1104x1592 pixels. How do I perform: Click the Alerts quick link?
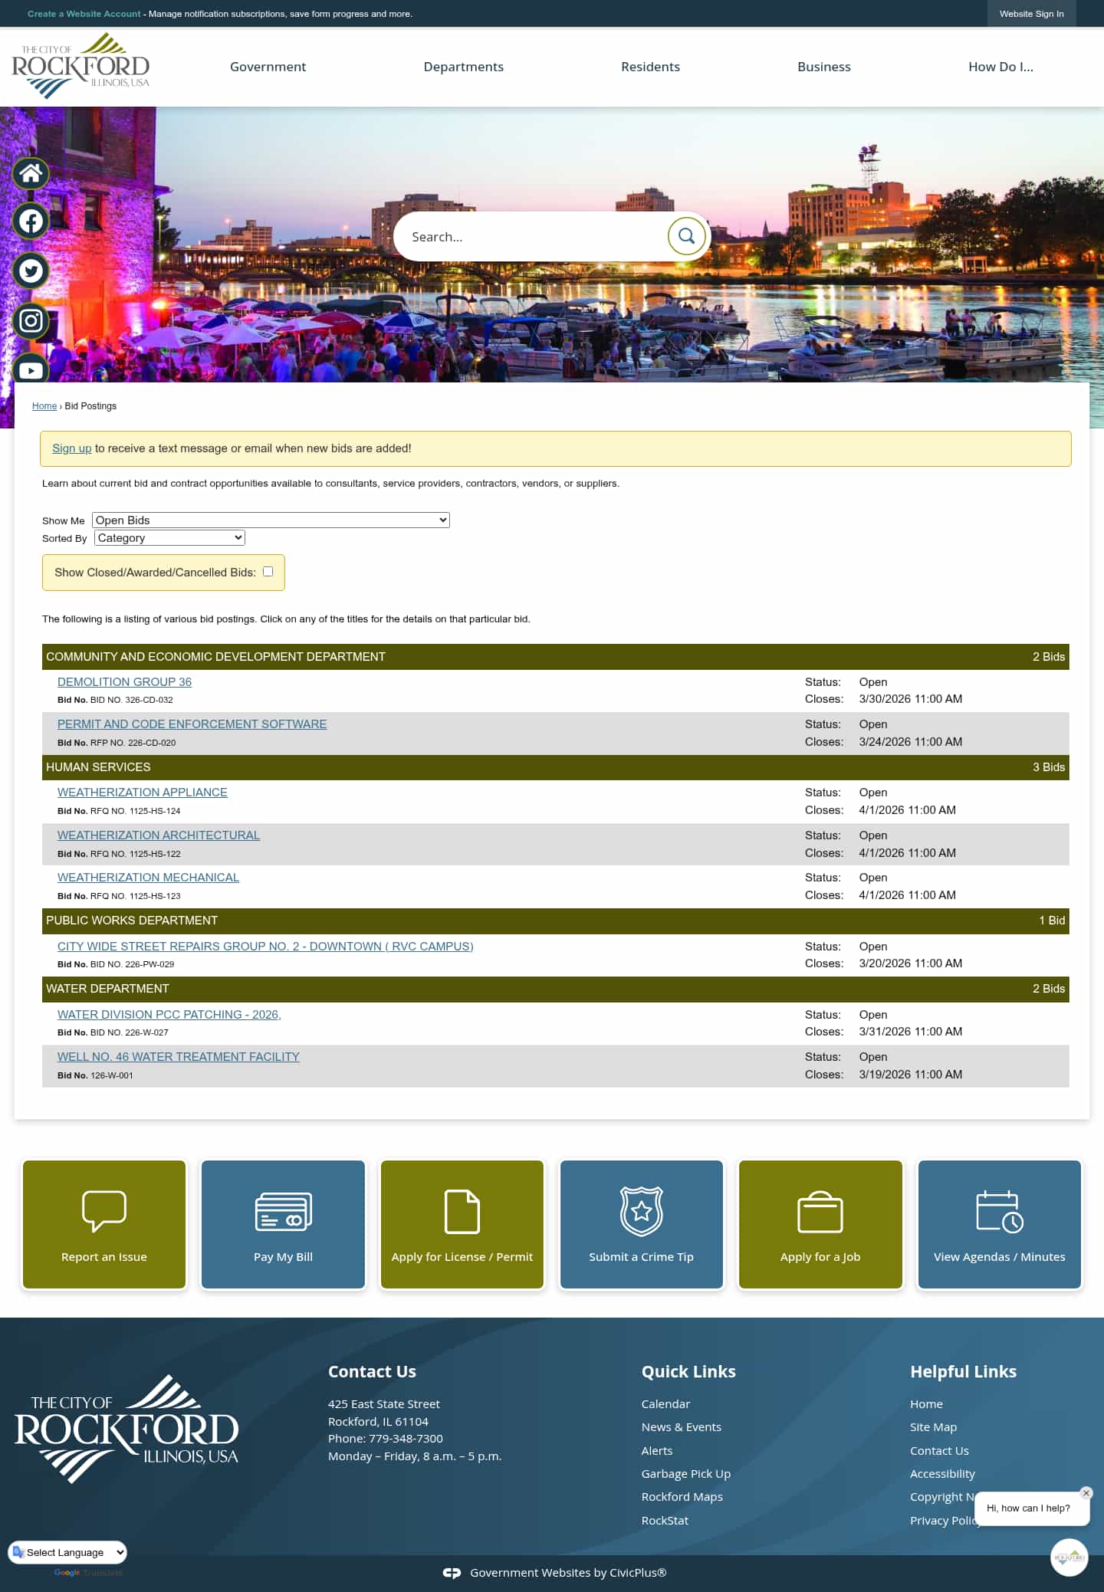click(657, 1451)
